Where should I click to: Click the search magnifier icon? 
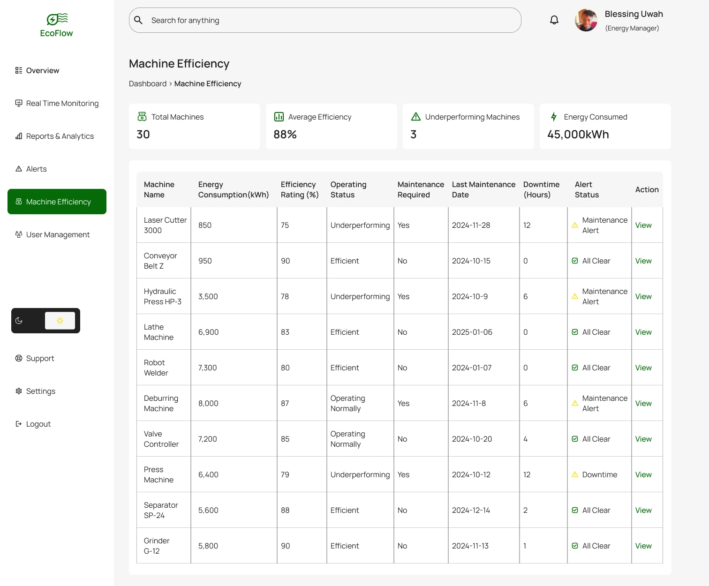138,20
